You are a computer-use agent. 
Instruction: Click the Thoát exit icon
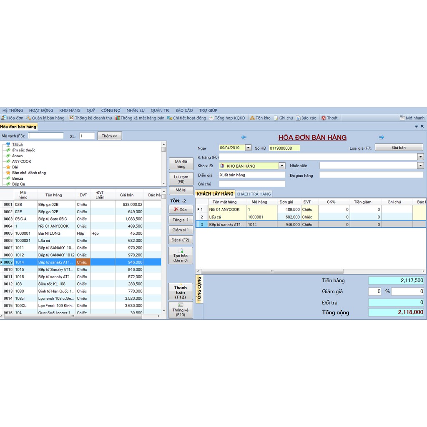pos(329,118)
